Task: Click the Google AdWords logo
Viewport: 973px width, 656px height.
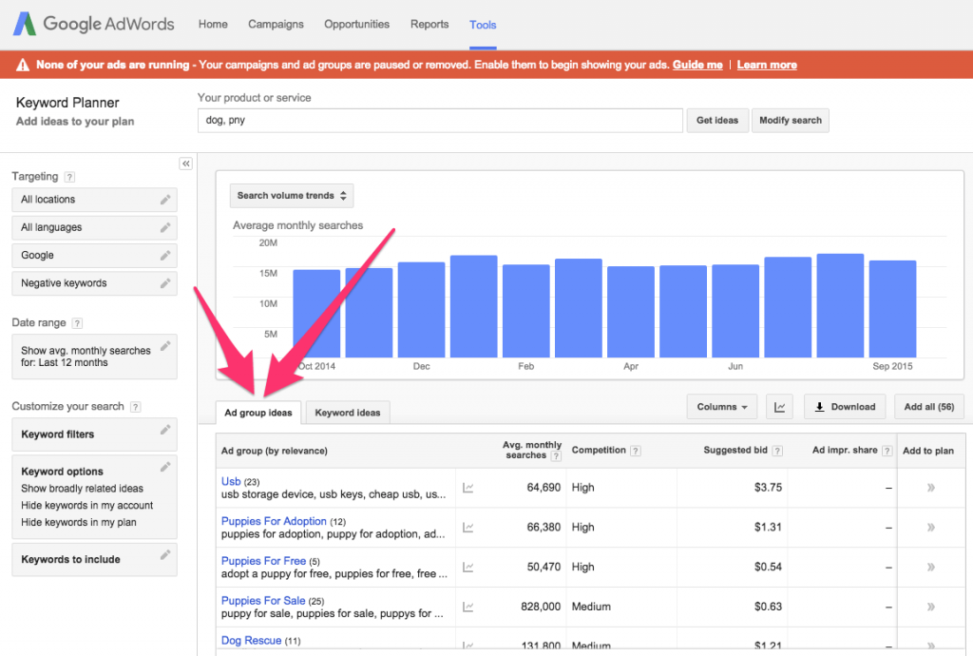Action: coord(94,24)
